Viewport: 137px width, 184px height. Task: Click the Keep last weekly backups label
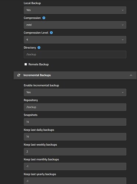40,145
